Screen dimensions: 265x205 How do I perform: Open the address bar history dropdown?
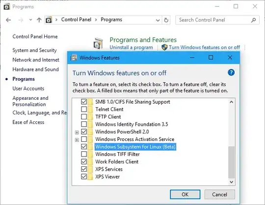click(x=158, y=20)
